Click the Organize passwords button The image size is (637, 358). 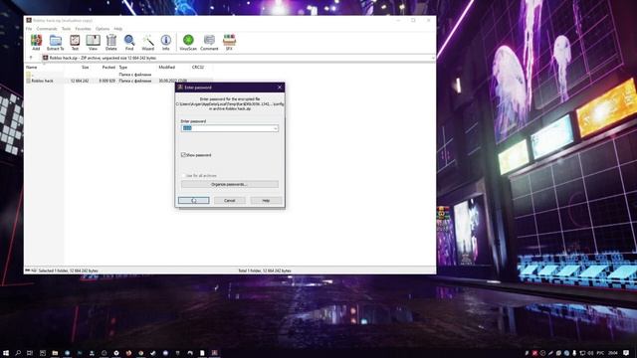pyautogui.click(x=230, y=184)
